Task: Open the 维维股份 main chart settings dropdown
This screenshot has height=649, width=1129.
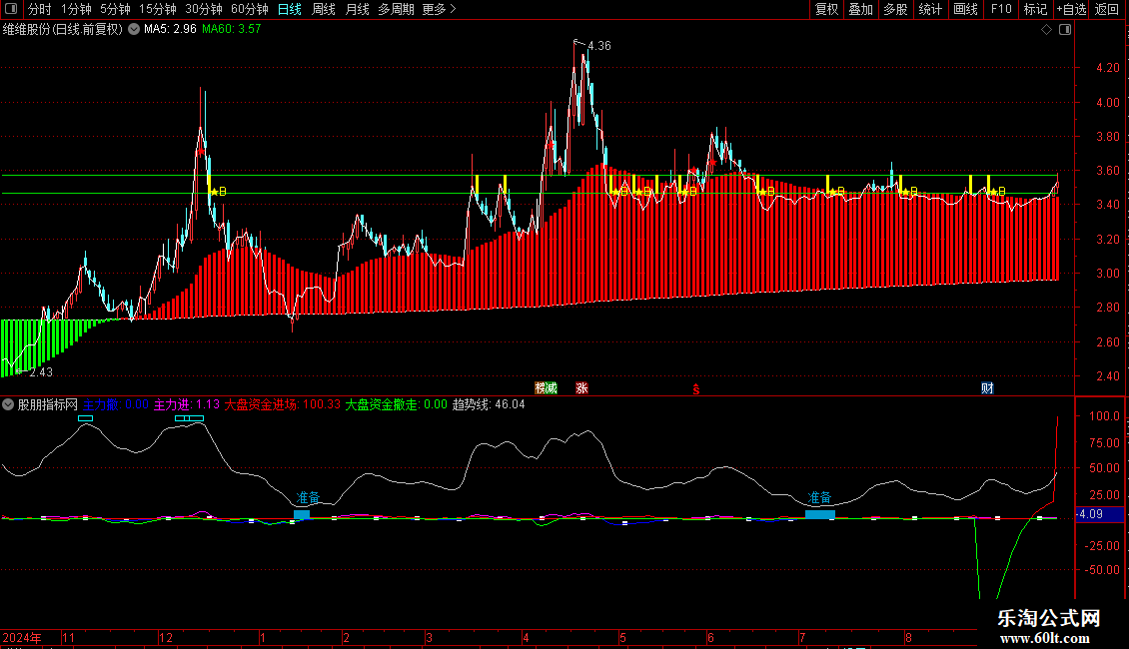Action: tap(134, 30)
